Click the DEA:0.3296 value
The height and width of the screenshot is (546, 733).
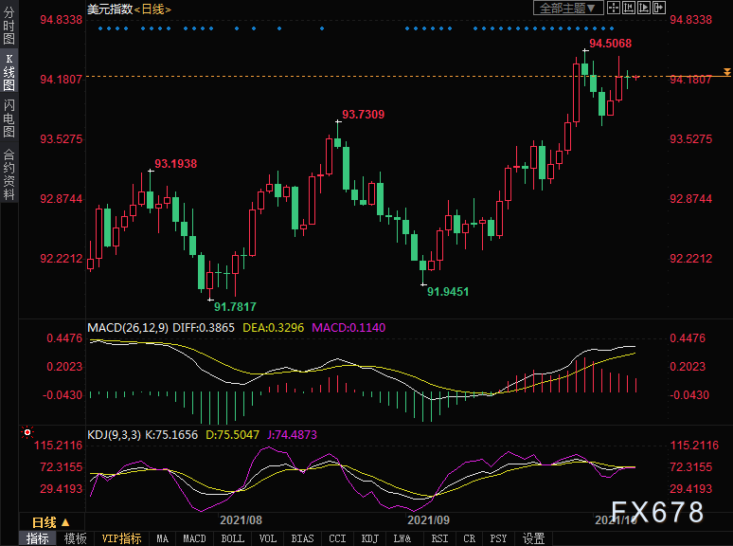tap(273, 328)
